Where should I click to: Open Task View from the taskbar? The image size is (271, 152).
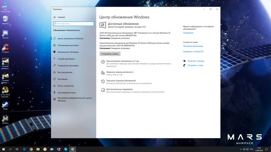(x=17, y=149)
